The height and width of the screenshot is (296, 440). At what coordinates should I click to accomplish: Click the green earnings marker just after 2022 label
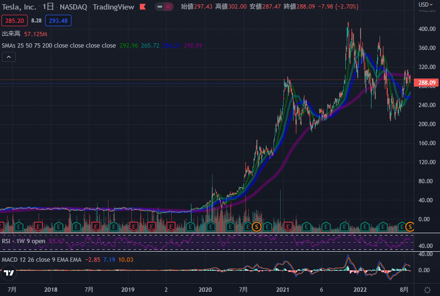pyautogui.click(x=365, y=227)
